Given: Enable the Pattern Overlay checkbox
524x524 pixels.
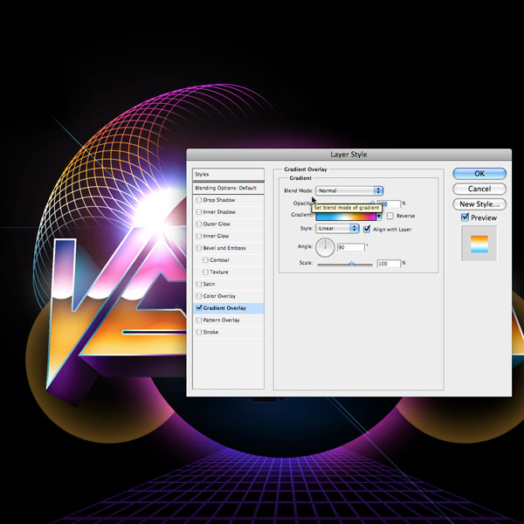Looking at the screenshot, I should click(199, 321).
